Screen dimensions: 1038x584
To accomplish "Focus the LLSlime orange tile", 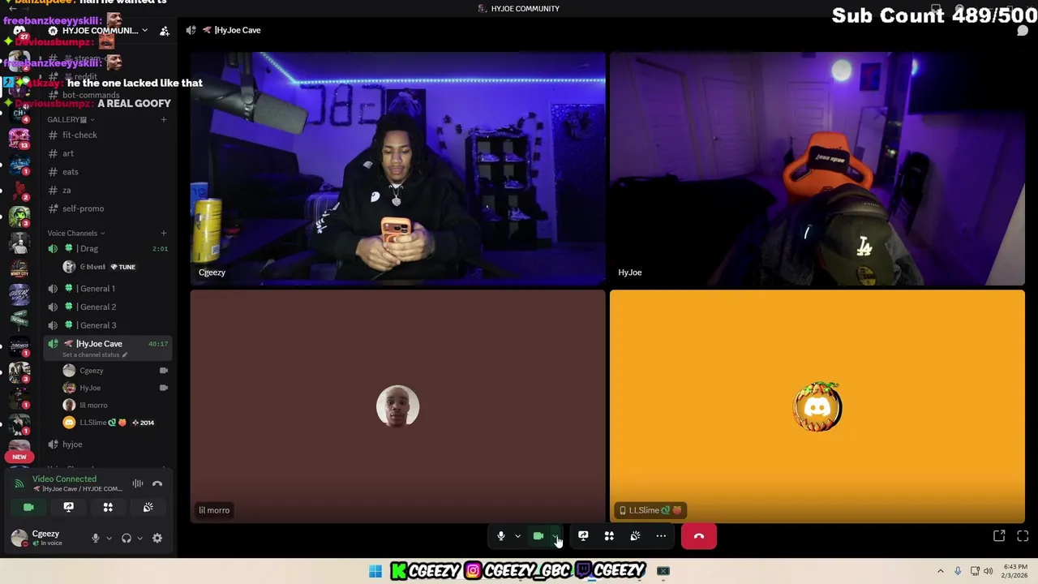I will click(817, 406).
